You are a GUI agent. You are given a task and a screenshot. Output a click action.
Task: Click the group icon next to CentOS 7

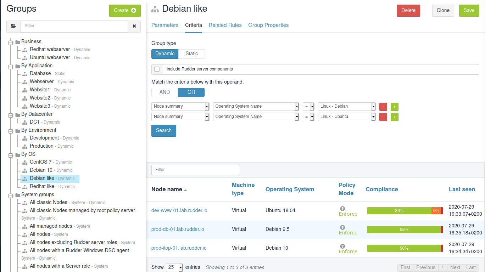25,162
